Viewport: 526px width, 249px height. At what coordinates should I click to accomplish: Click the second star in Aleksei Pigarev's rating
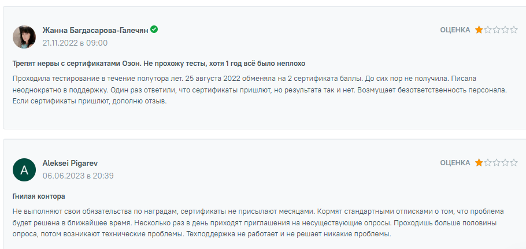487,163
